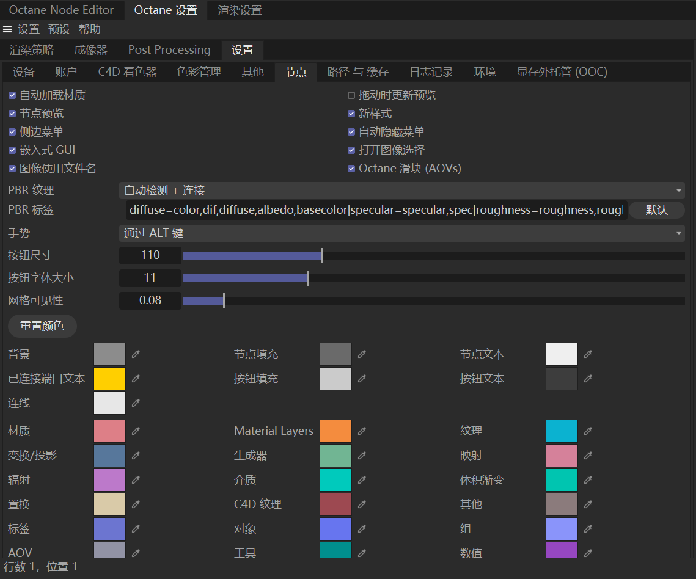Select the eyedropper for Material Layers

[x=361, y=431]
